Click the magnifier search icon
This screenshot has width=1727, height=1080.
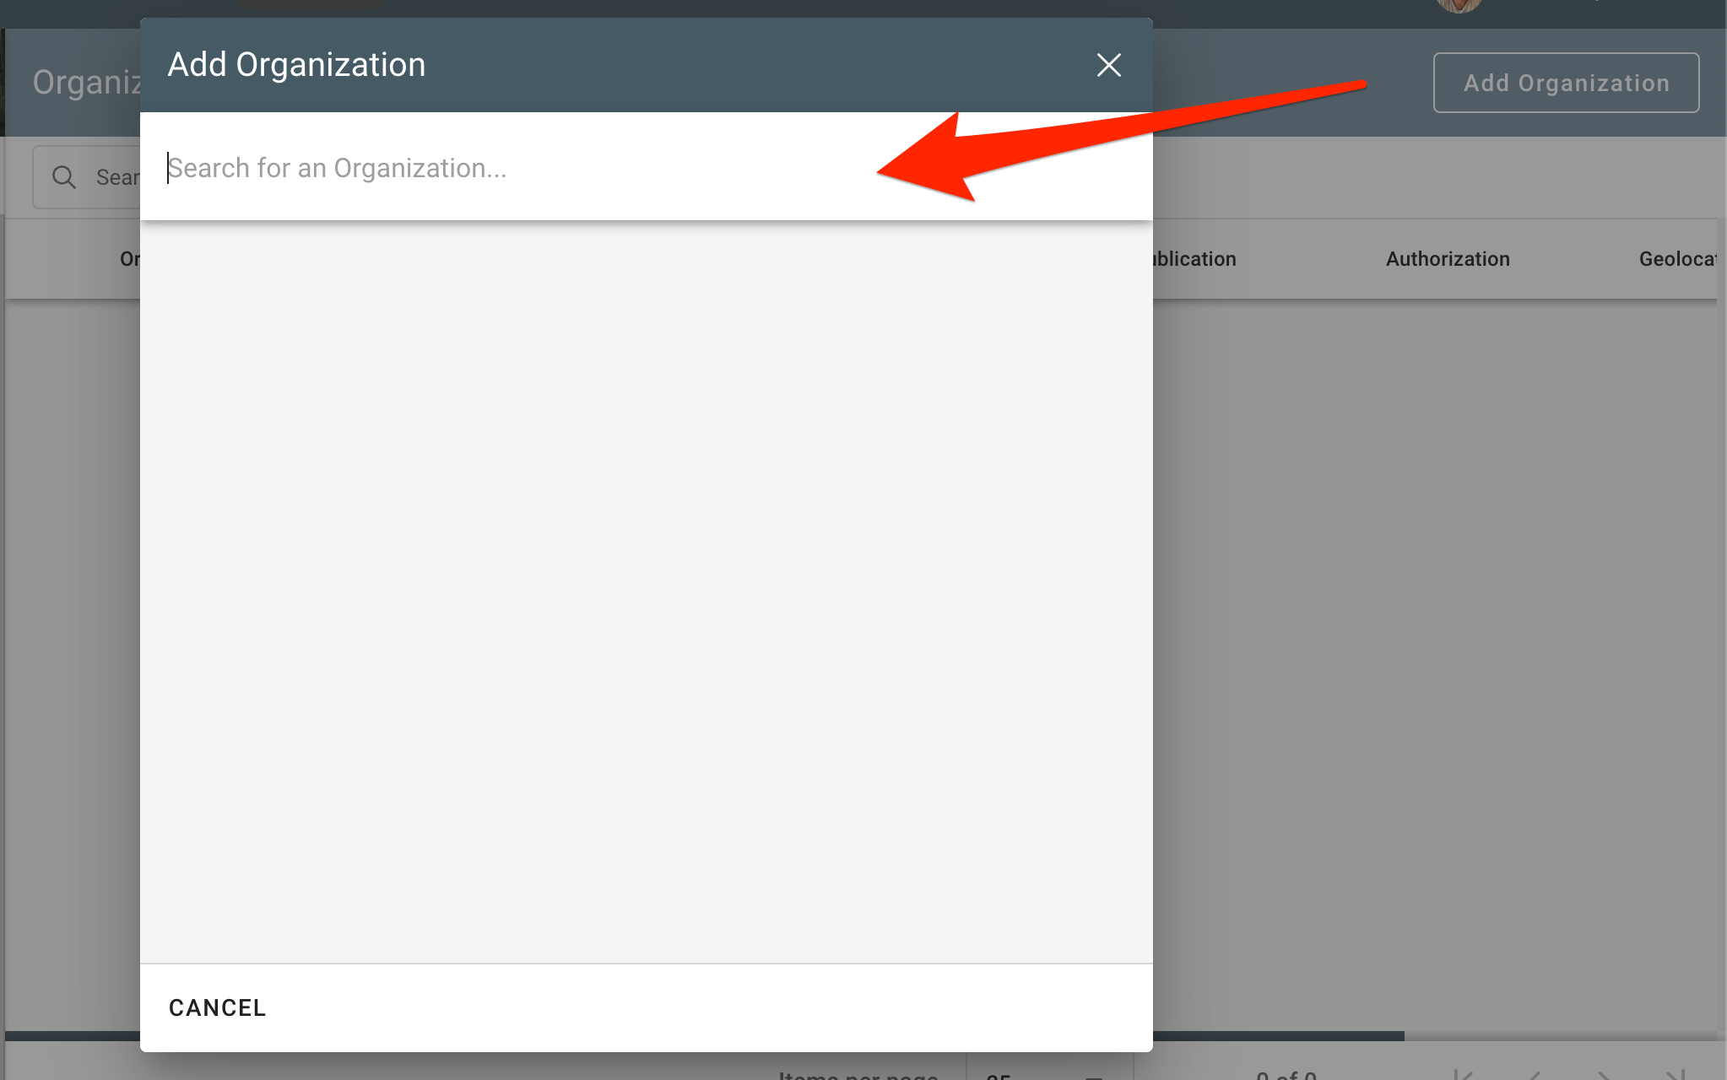[x=64, y=177]
